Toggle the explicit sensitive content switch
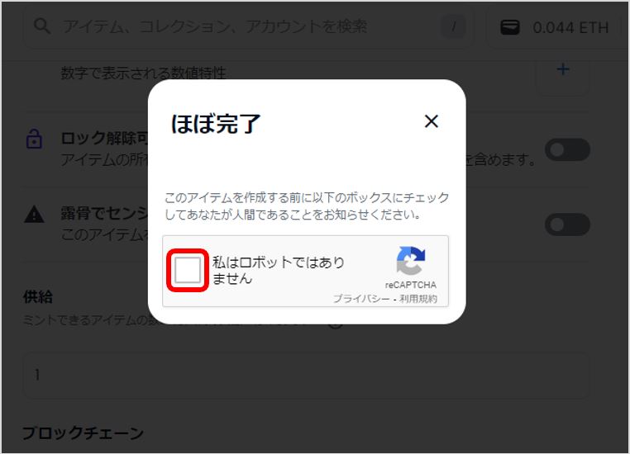 pyautogui.click(x=567, y=225)
